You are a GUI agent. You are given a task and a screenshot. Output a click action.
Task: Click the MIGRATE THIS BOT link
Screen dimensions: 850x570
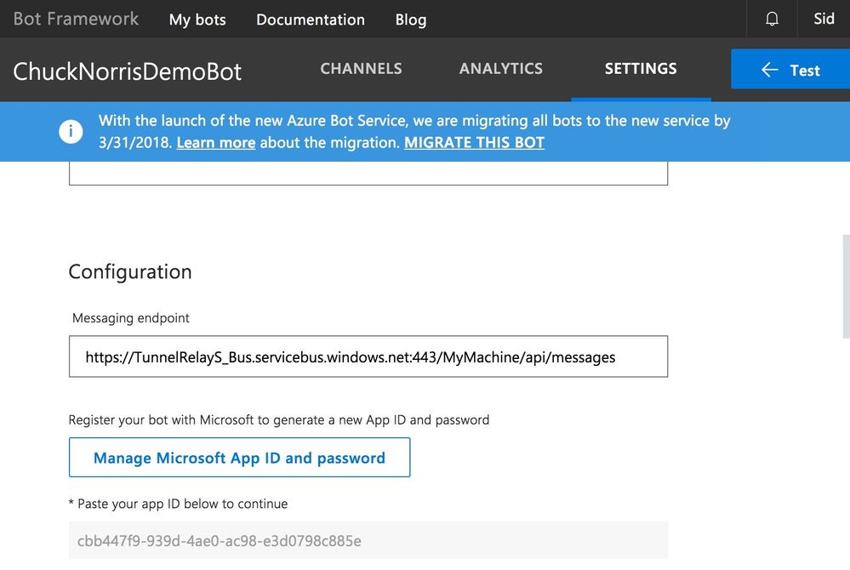(474, 143)
